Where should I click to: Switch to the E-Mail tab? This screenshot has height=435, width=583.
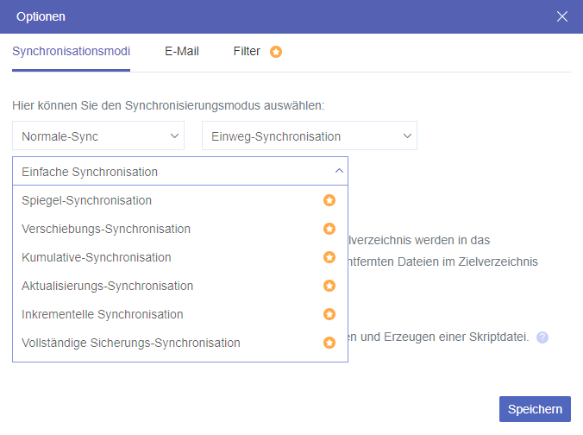point(181,52)
